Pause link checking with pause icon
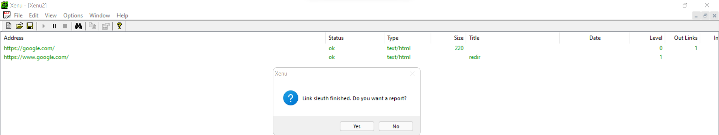719x135 pixels. (54, 26)
